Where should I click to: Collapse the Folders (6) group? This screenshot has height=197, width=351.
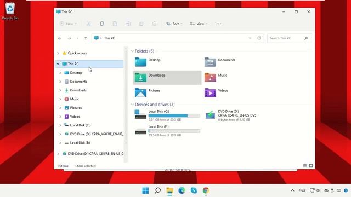pyautogui.click(x=132, y=51)
